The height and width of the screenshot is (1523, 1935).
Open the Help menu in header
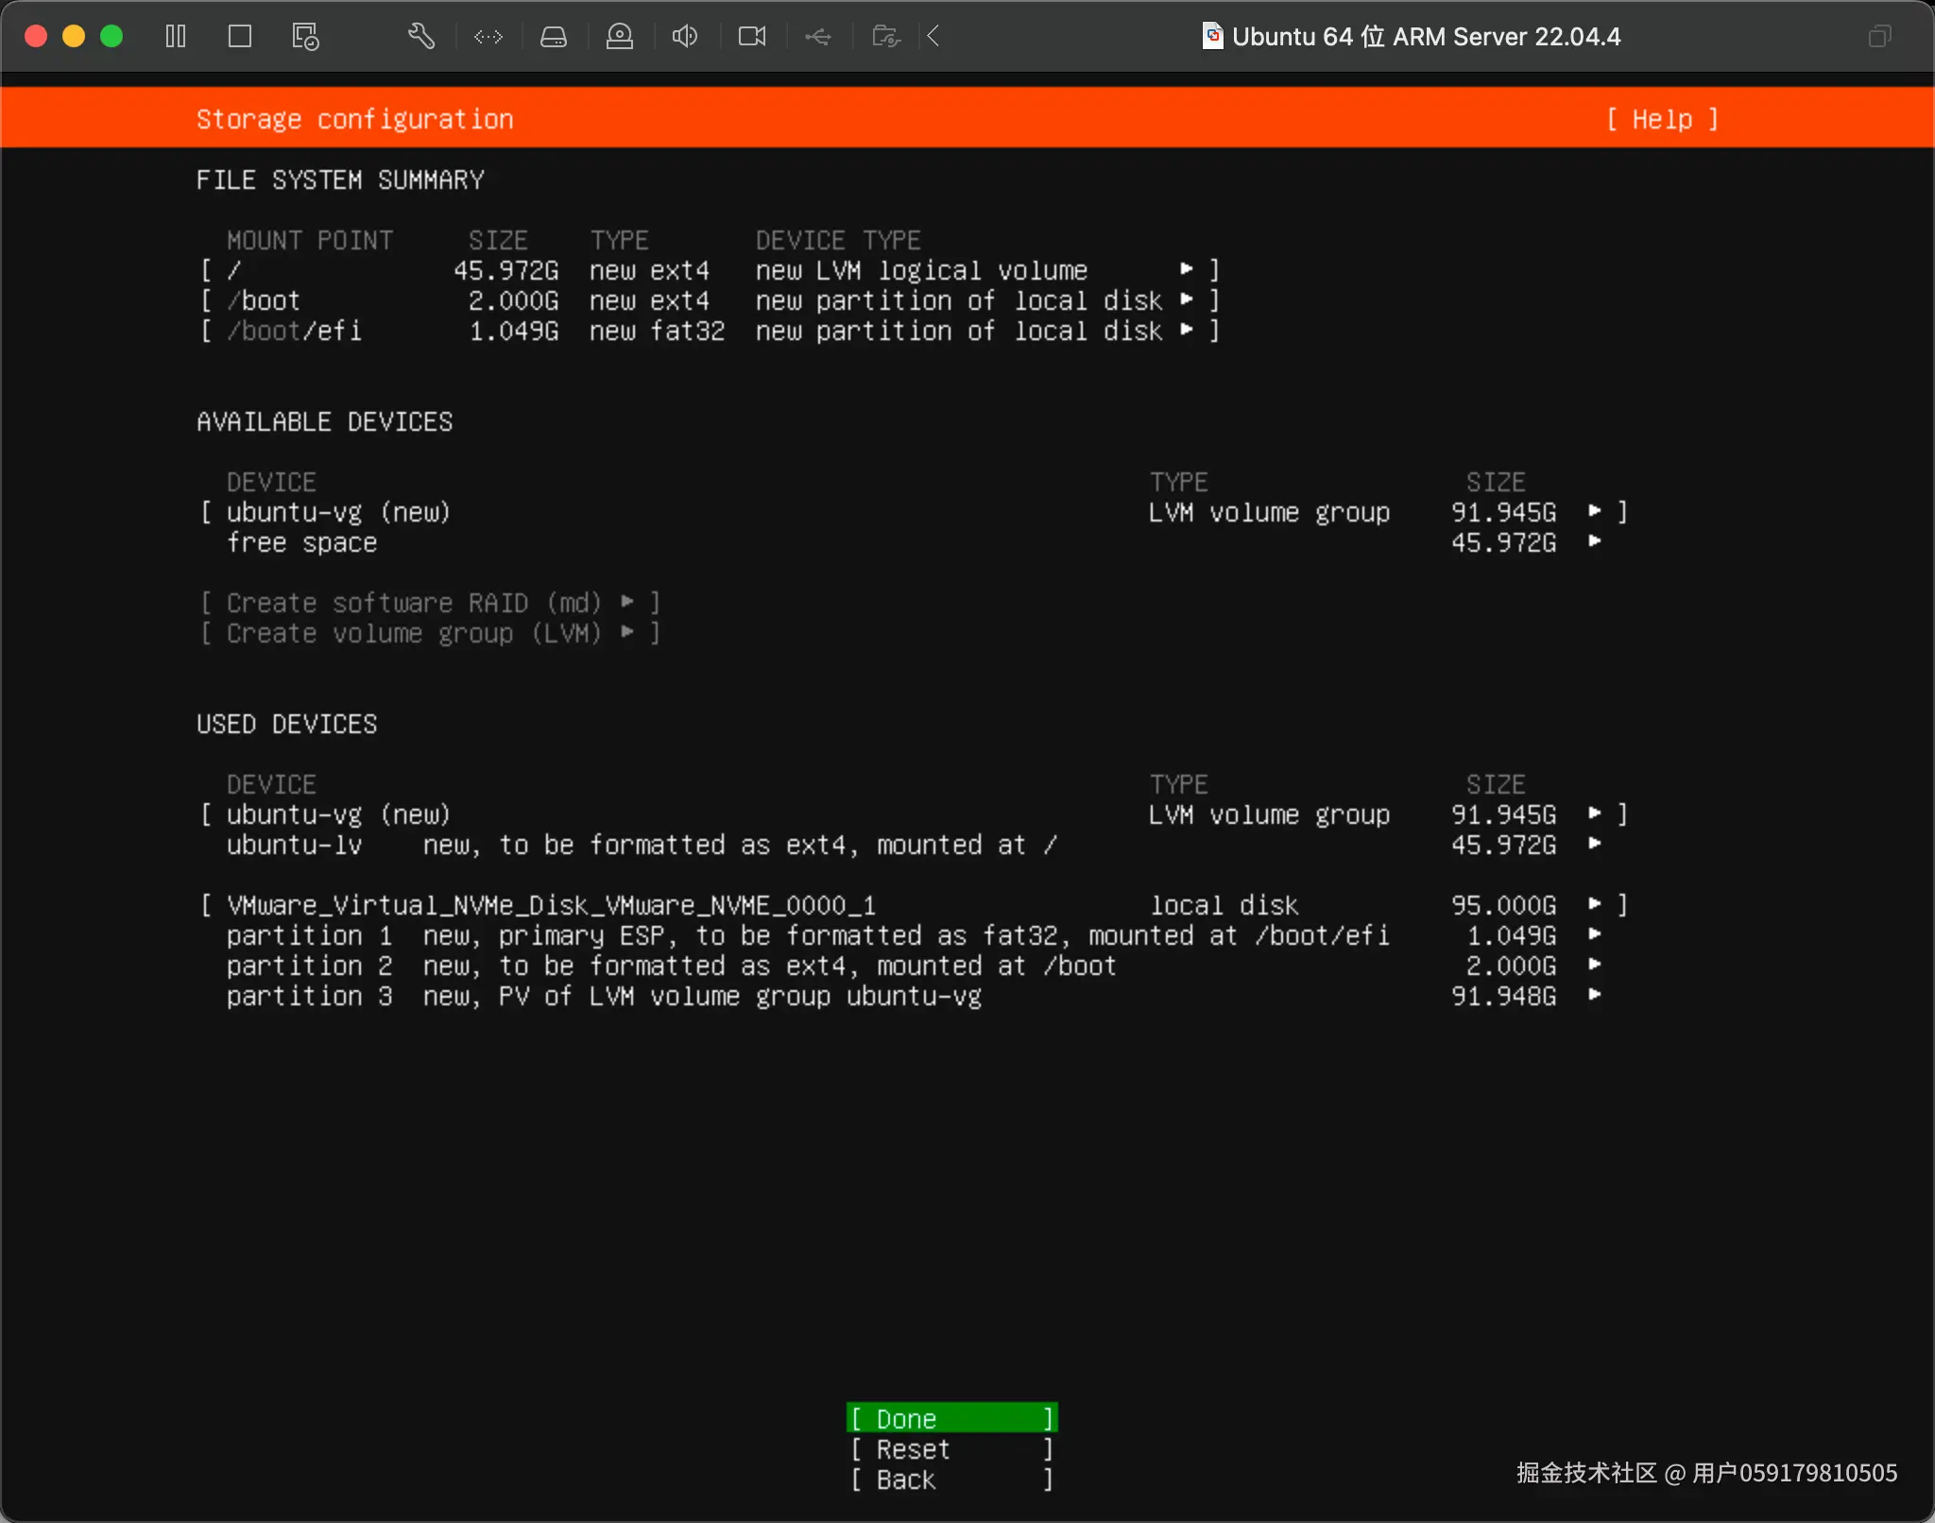(1662, 120)
